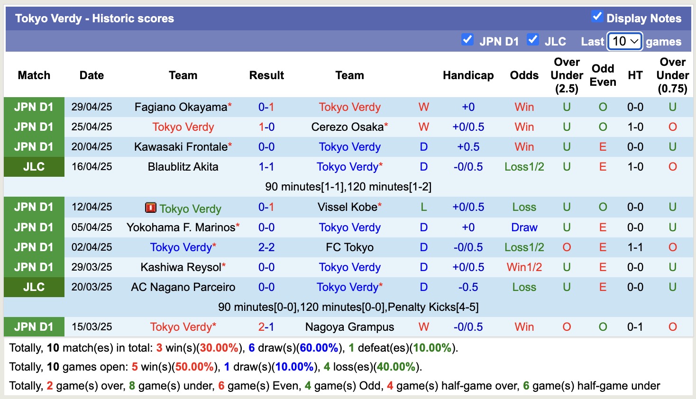Disable the JPN D1 filter checkbox
696x399 pixels.
click(x=467, y=40)
